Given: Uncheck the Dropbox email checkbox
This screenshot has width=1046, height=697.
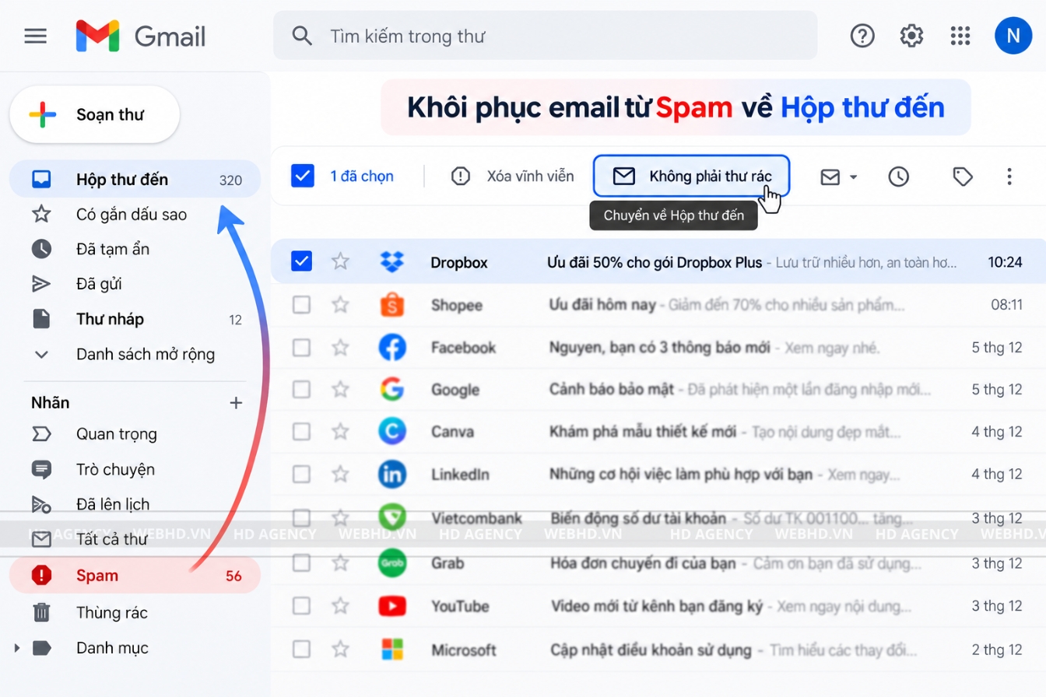Looking at the screenshot, I should 301,261.
